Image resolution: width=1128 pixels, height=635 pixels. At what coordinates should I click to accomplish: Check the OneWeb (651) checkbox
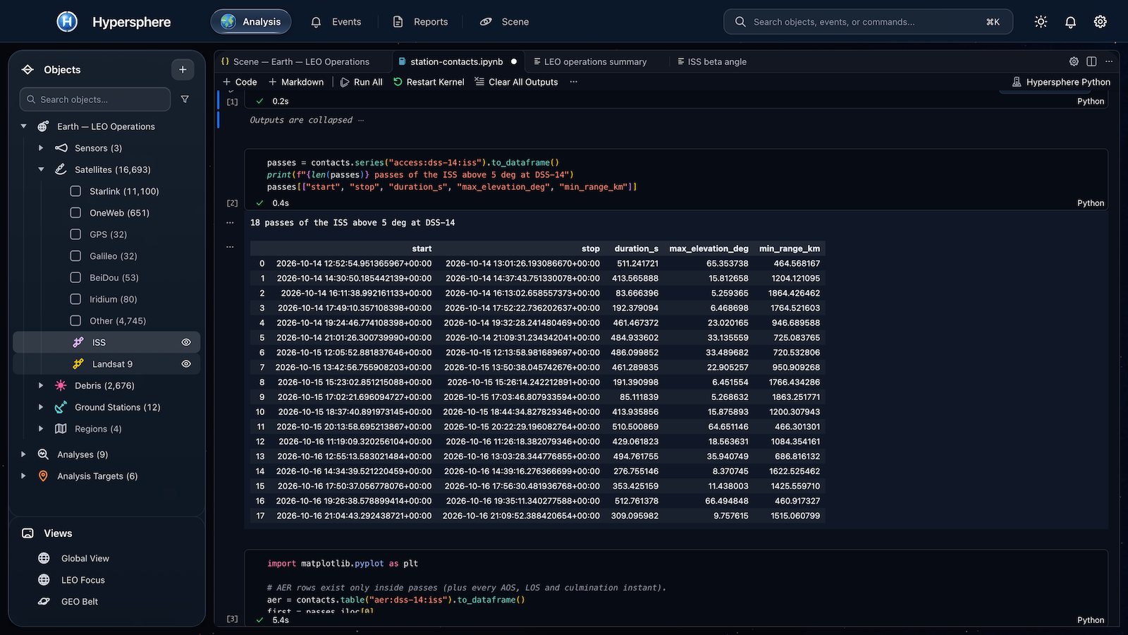coord(75,212)
